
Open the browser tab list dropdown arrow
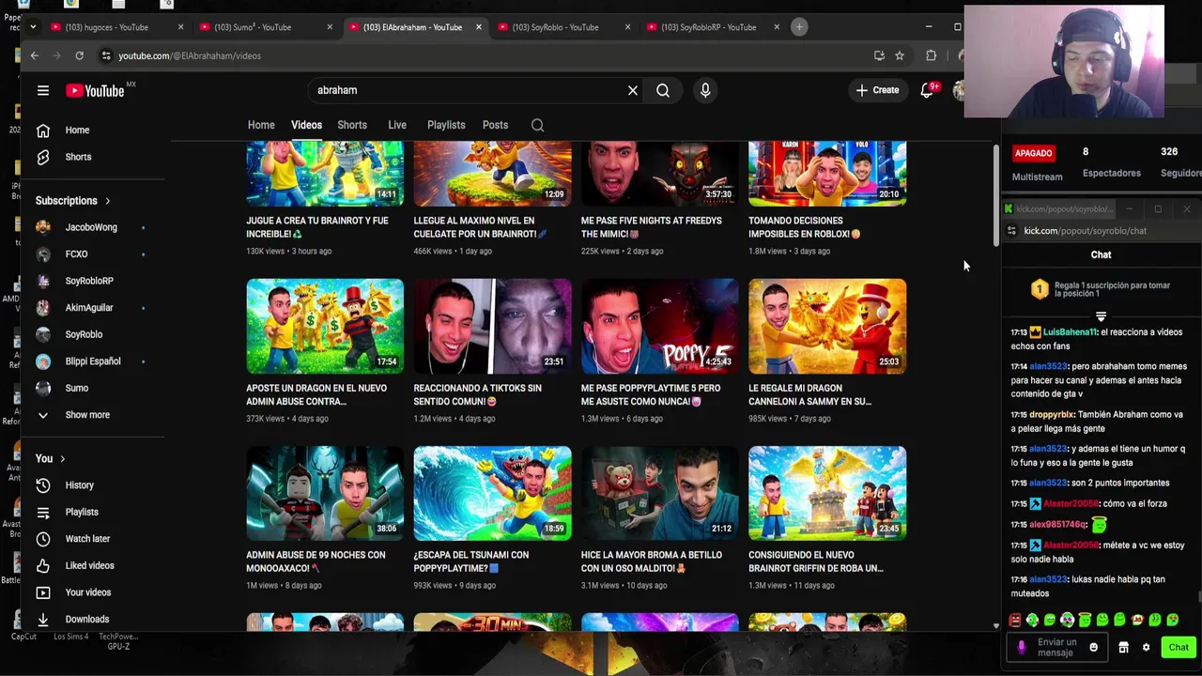33,27
